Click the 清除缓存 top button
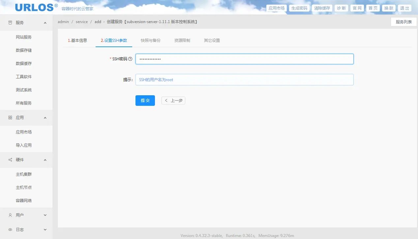 point(322,8)
